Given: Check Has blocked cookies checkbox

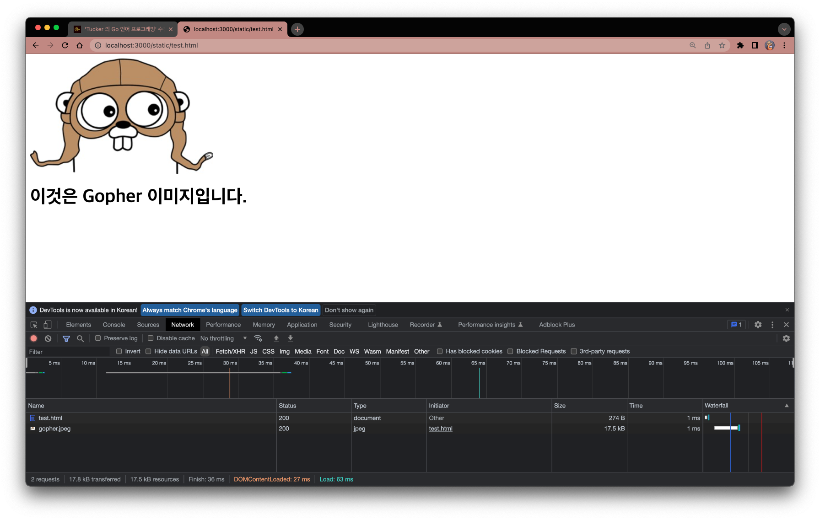Looking at the screenshot, I should (440, 351).
